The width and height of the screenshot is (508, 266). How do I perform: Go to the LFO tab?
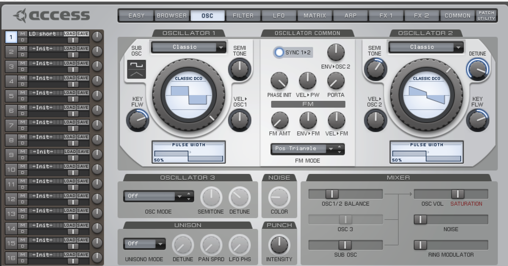[x=279, y=16]
